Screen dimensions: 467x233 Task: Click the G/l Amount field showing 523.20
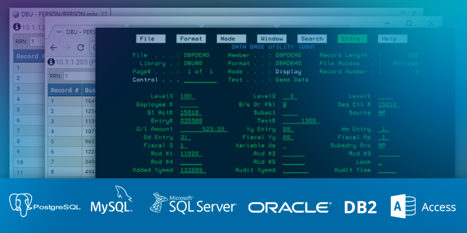pos(203,129)
